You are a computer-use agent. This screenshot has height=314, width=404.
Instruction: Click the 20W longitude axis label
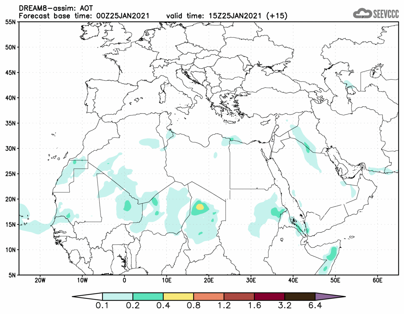40,280
